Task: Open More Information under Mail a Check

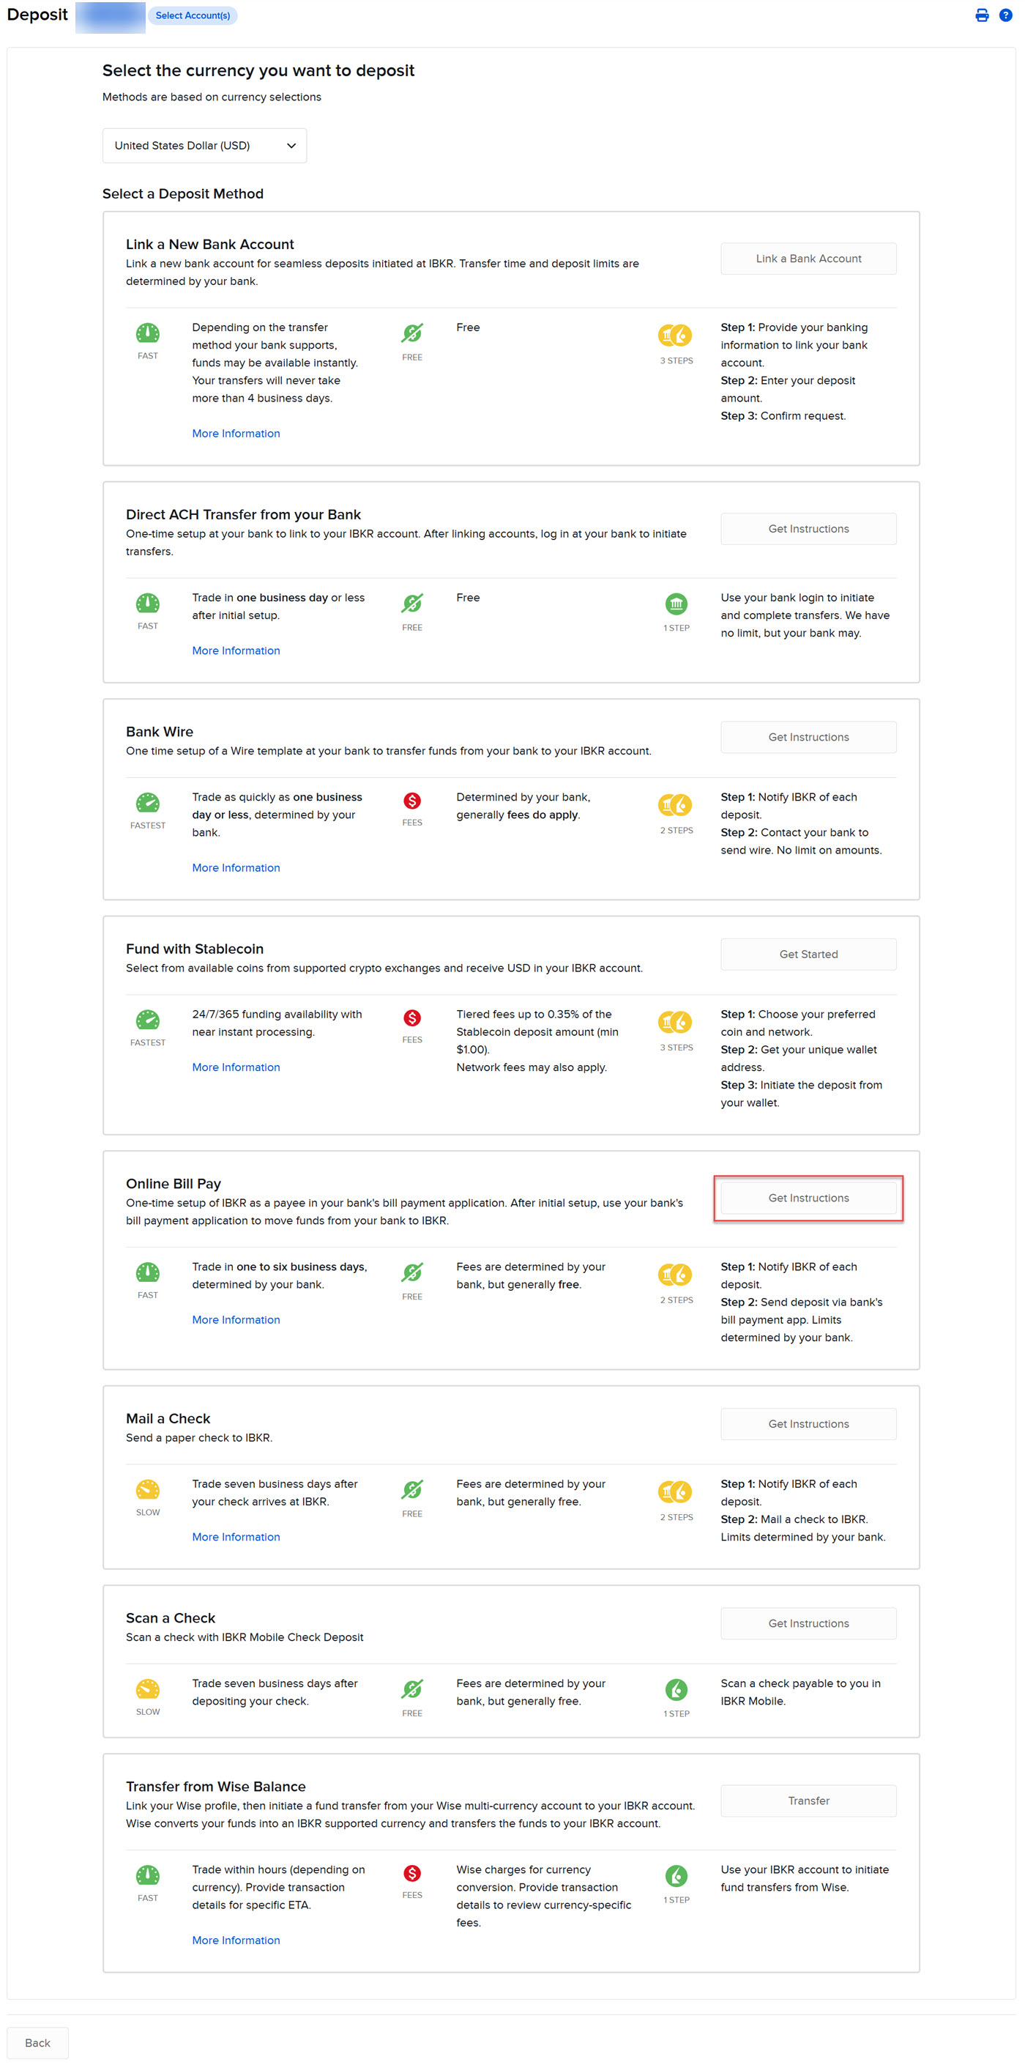Action: (236, 1538)
